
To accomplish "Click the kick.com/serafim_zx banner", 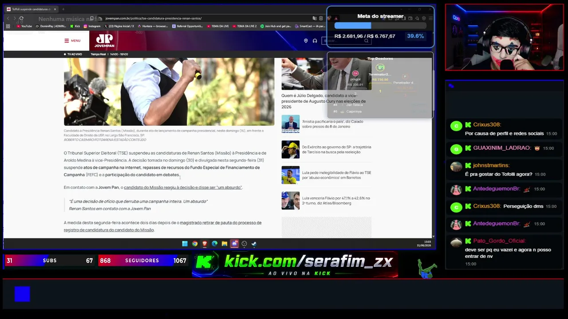I will click(295, 265).
